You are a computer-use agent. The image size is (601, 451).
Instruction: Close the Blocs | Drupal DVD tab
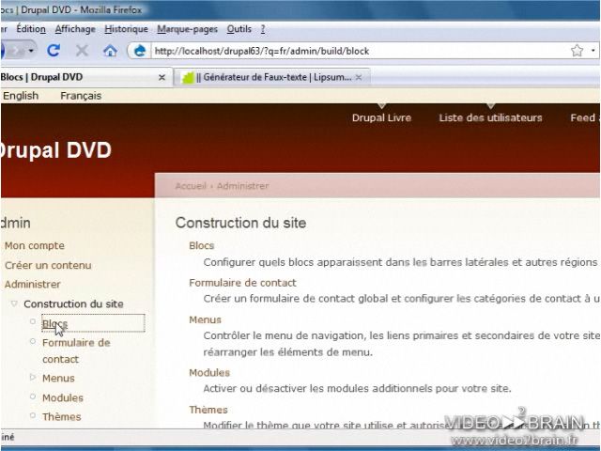pos(162,77)
